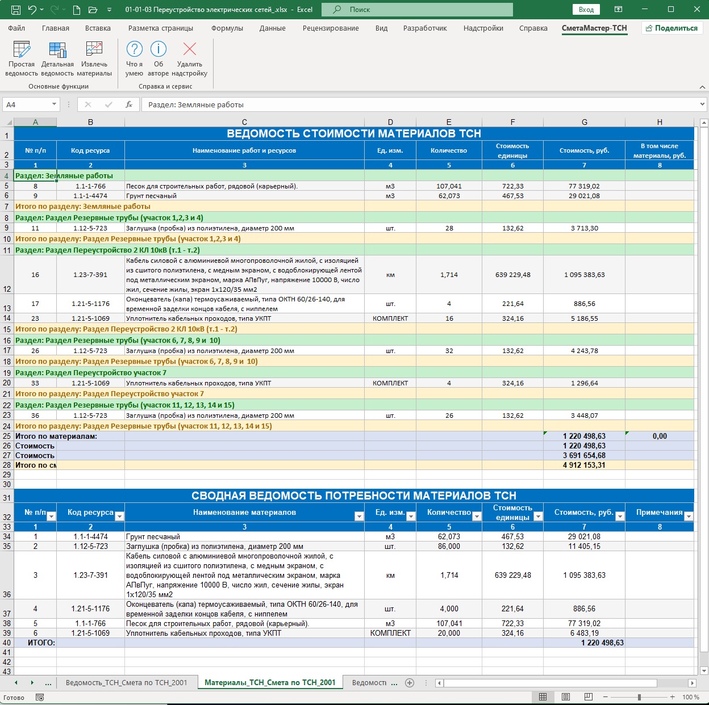Click the Поделиться button

[x=672, y=28]
